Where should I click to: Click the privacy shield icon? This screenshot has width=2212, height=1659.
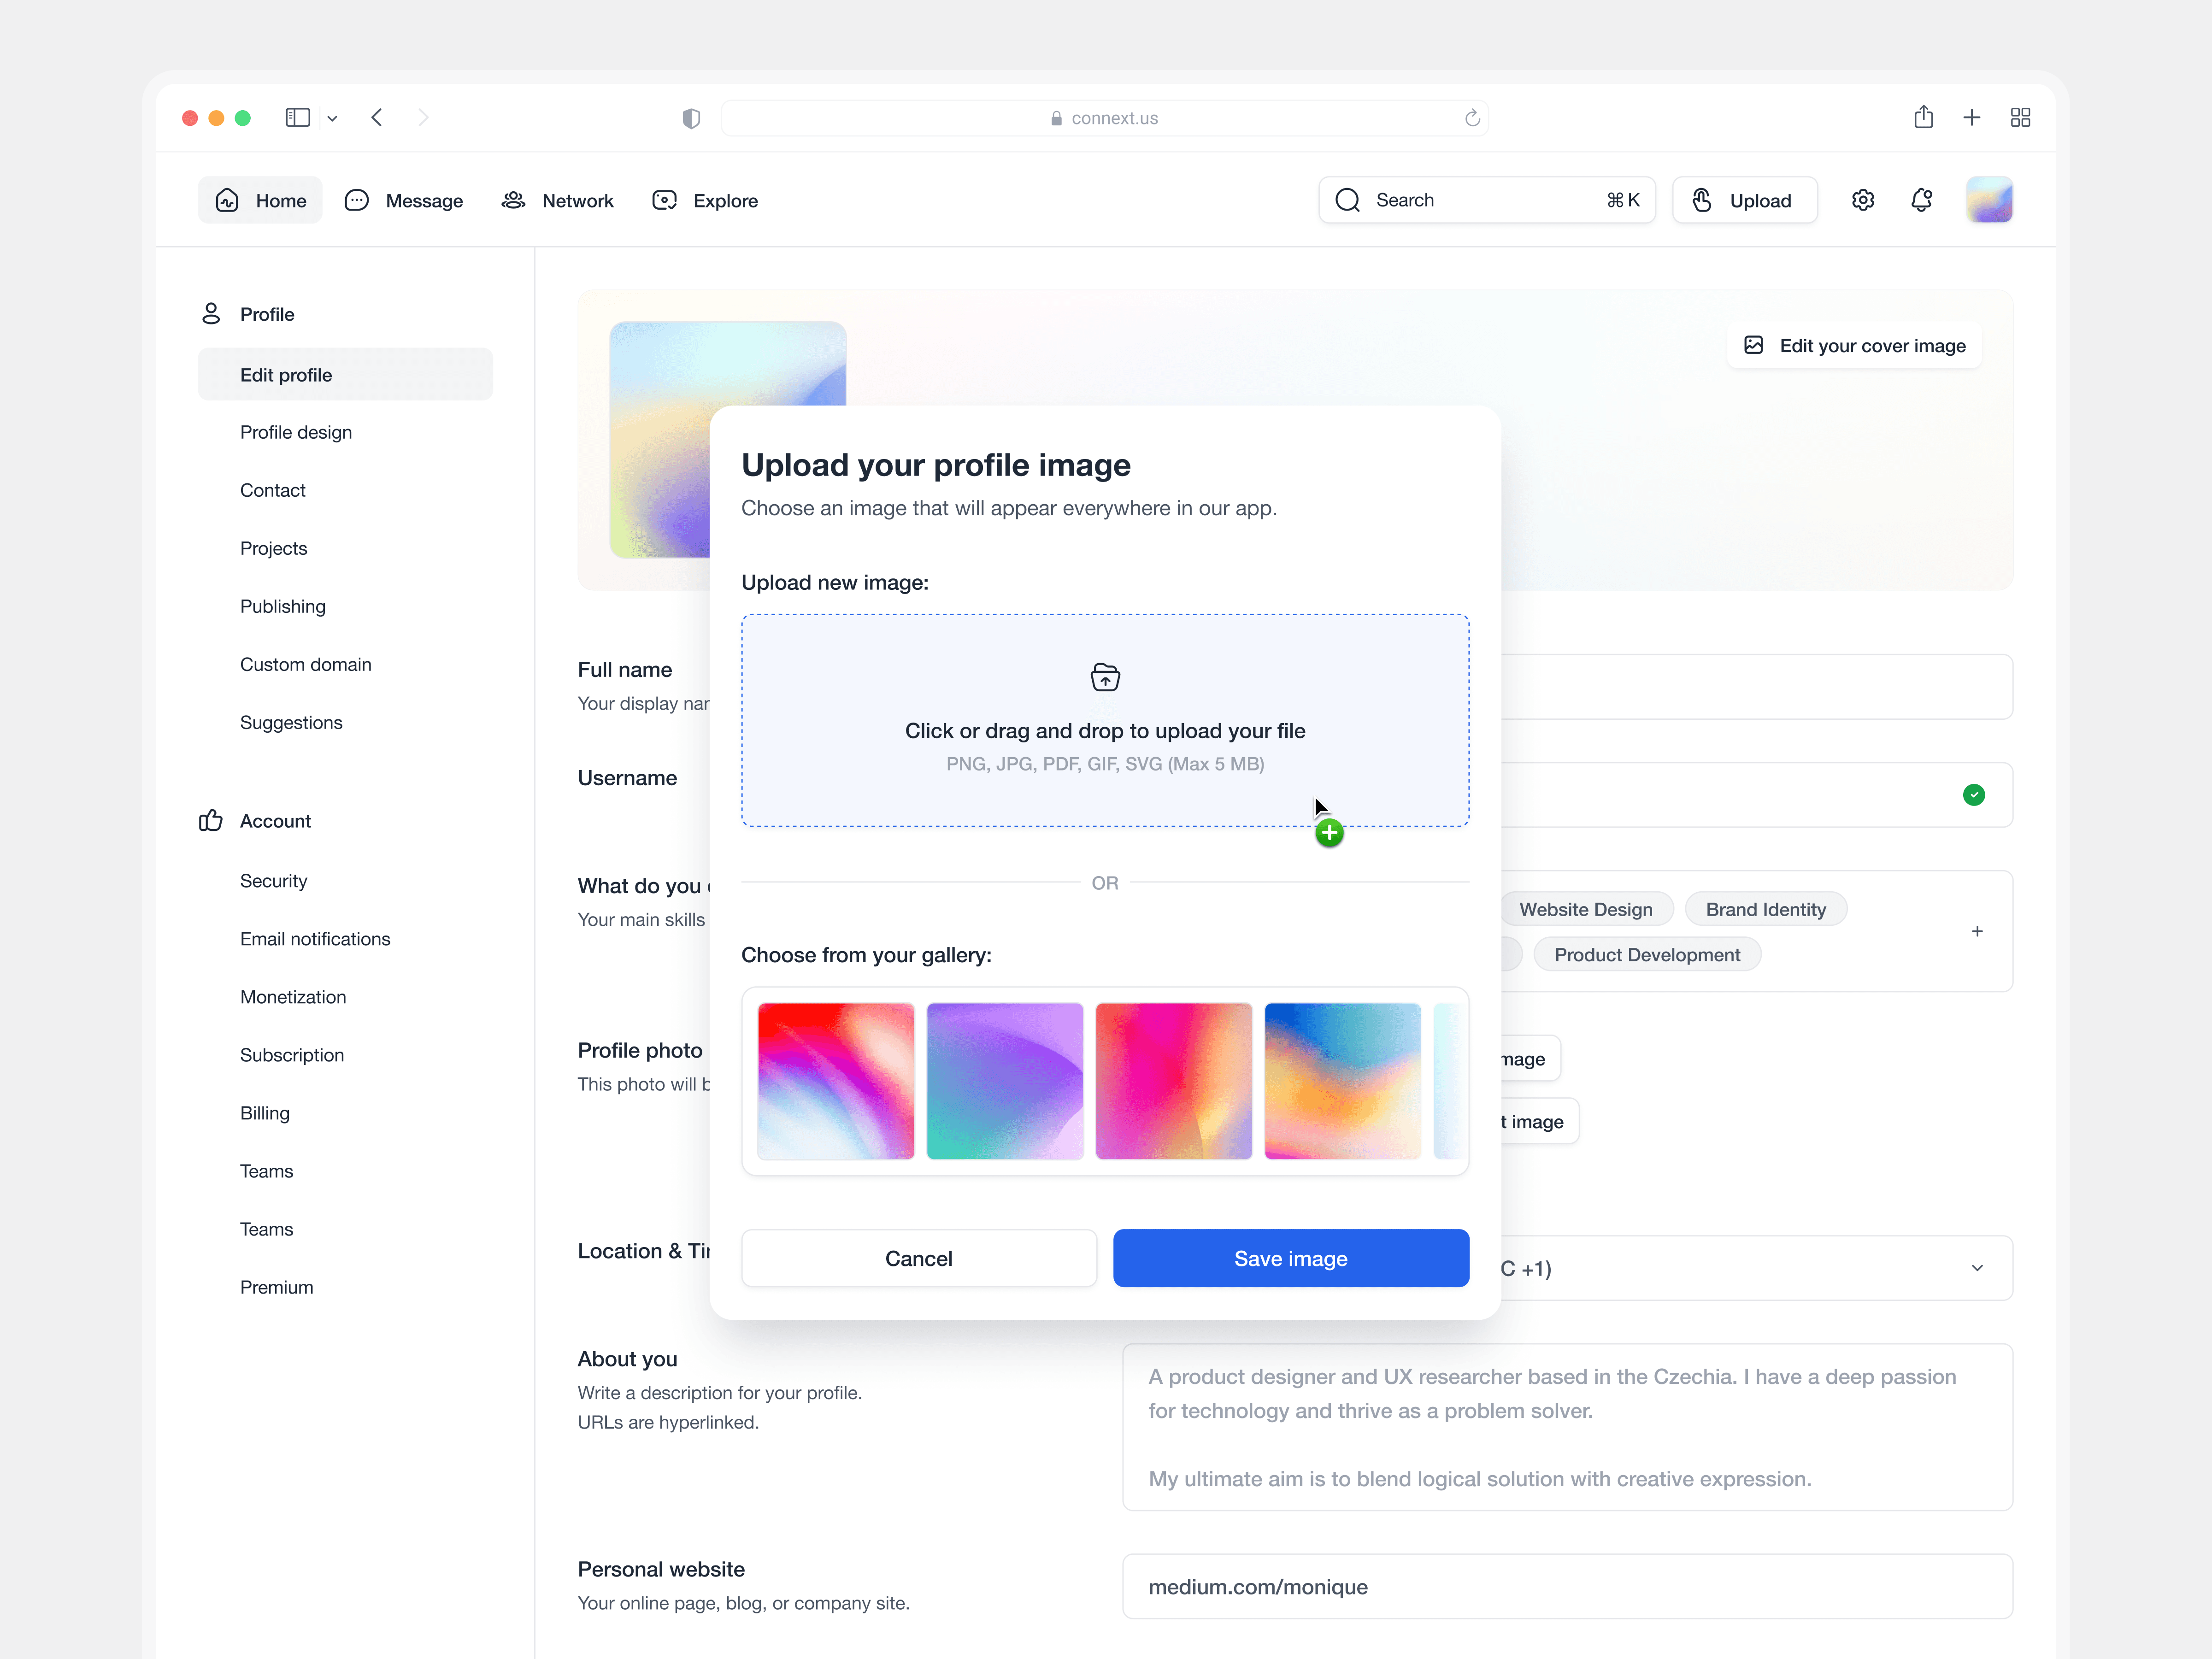coord(691,118)
